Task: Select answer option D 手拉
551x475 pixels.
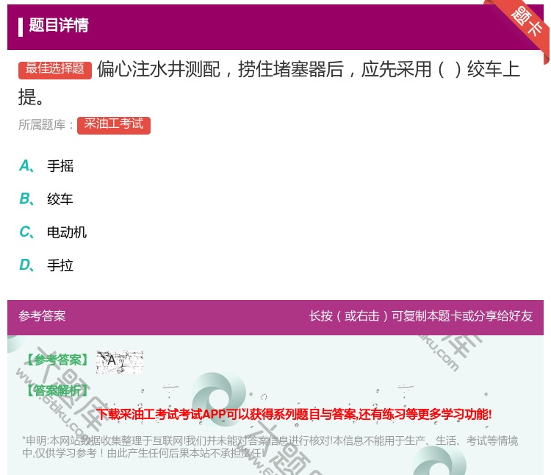Action: pos(46,265)
